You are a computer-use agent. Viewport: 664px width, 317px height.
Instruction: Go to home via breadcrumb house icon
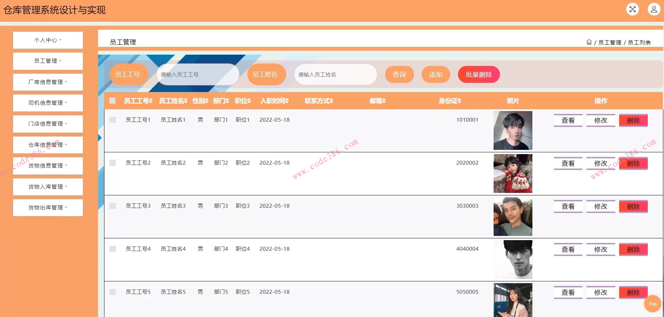click(x=589, y=42)
